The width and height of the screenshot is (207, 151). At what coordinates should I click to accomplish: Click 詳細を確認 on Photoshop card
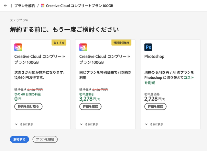click(155, 106)
